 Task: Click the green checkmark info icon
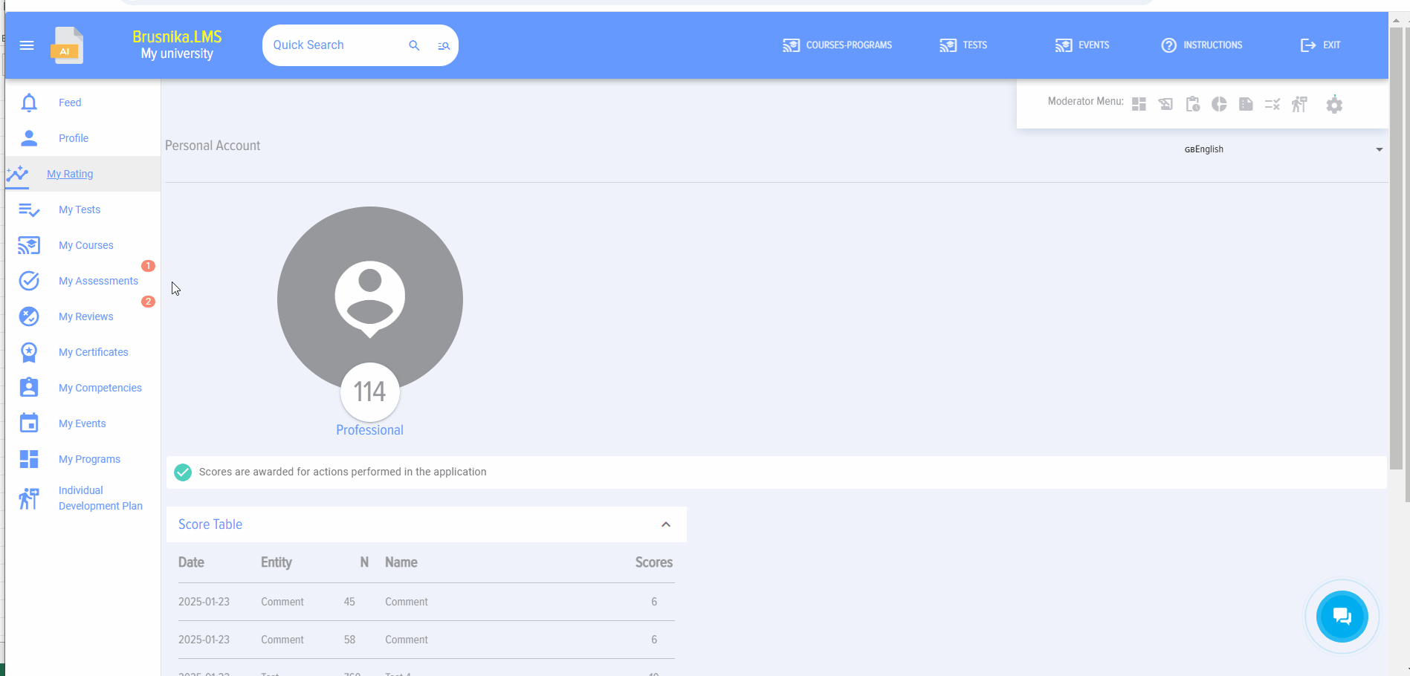click(x=183, y=472)
